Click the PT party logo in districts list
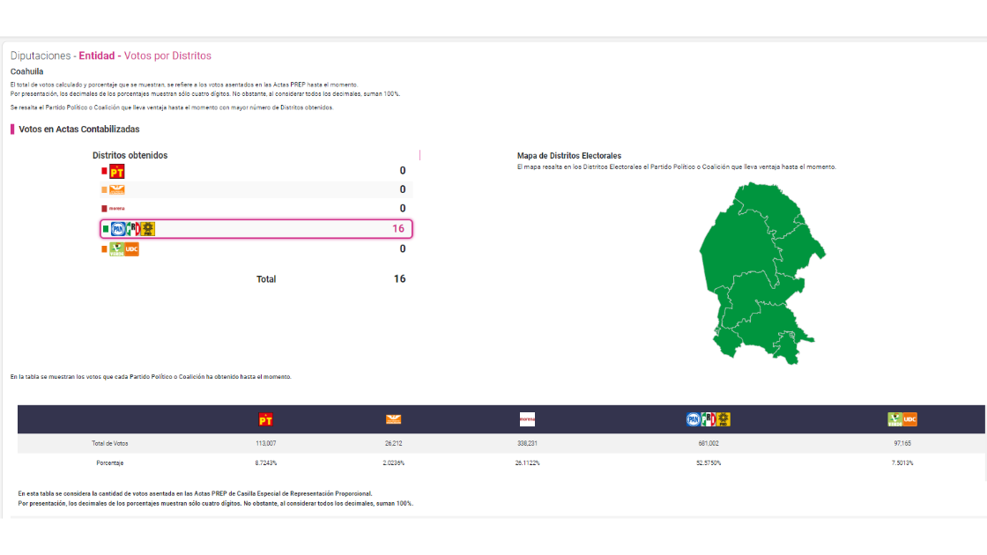 click(x=116, y=171)
